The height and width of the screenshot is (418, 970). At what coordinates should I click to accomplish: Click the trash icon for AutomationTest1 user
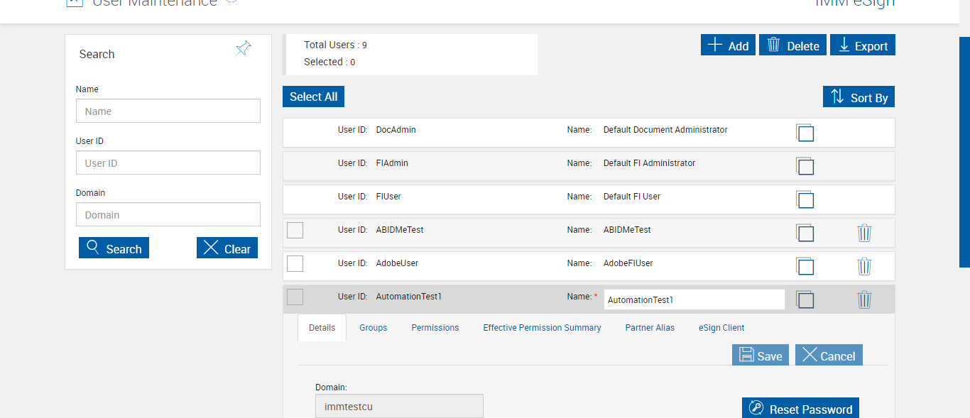click(864, 299)
